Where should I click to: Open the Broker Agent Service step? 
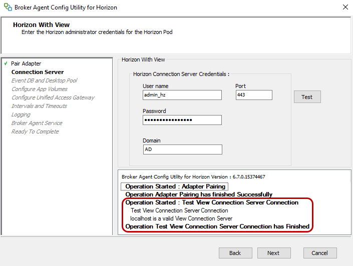(x=37, y=123)
